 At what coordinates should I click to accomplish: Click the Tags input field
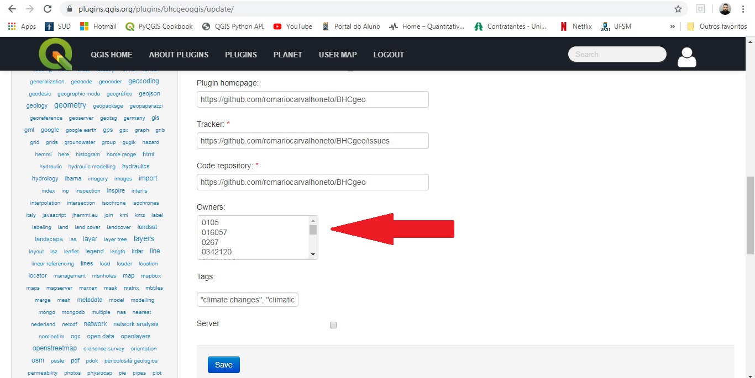(x=247, y=299)
